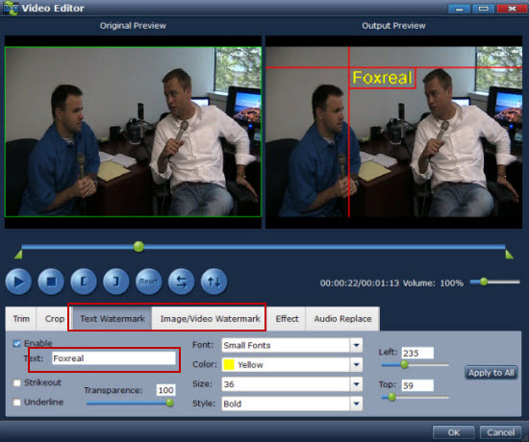Open the Audio Replace tab
The width and height of the screenshot is (529, 442).
342,319
